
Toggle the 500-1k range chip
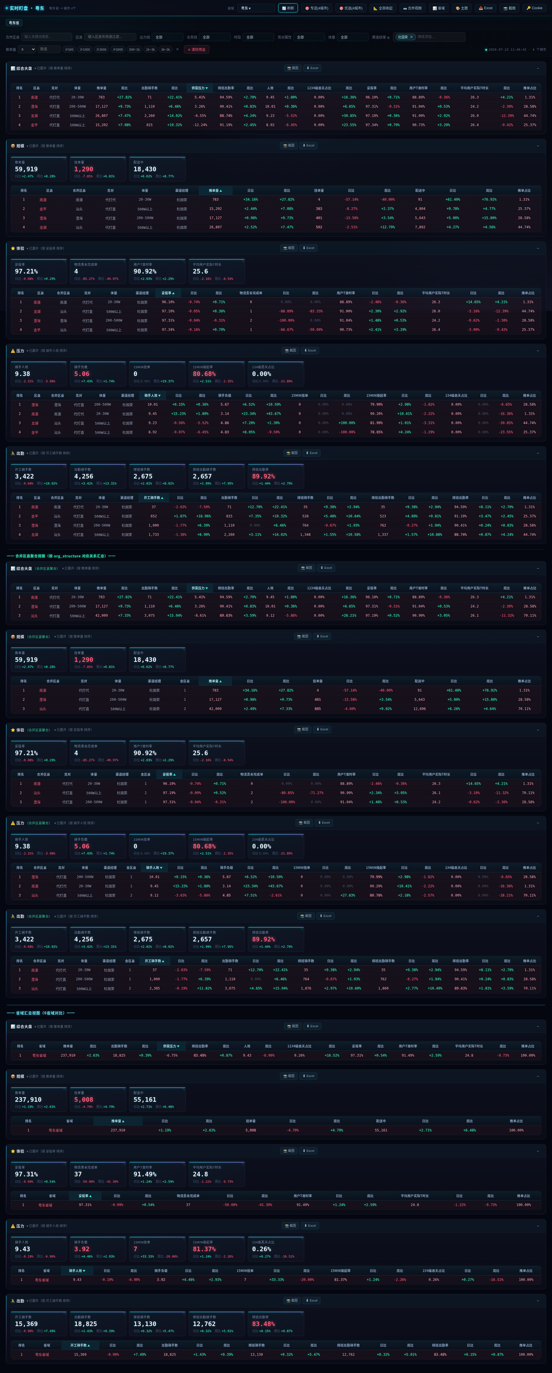click(135, 50)
